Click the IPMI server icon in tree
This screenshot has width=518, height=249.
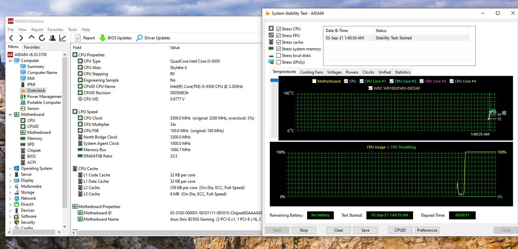click(23, 84)
